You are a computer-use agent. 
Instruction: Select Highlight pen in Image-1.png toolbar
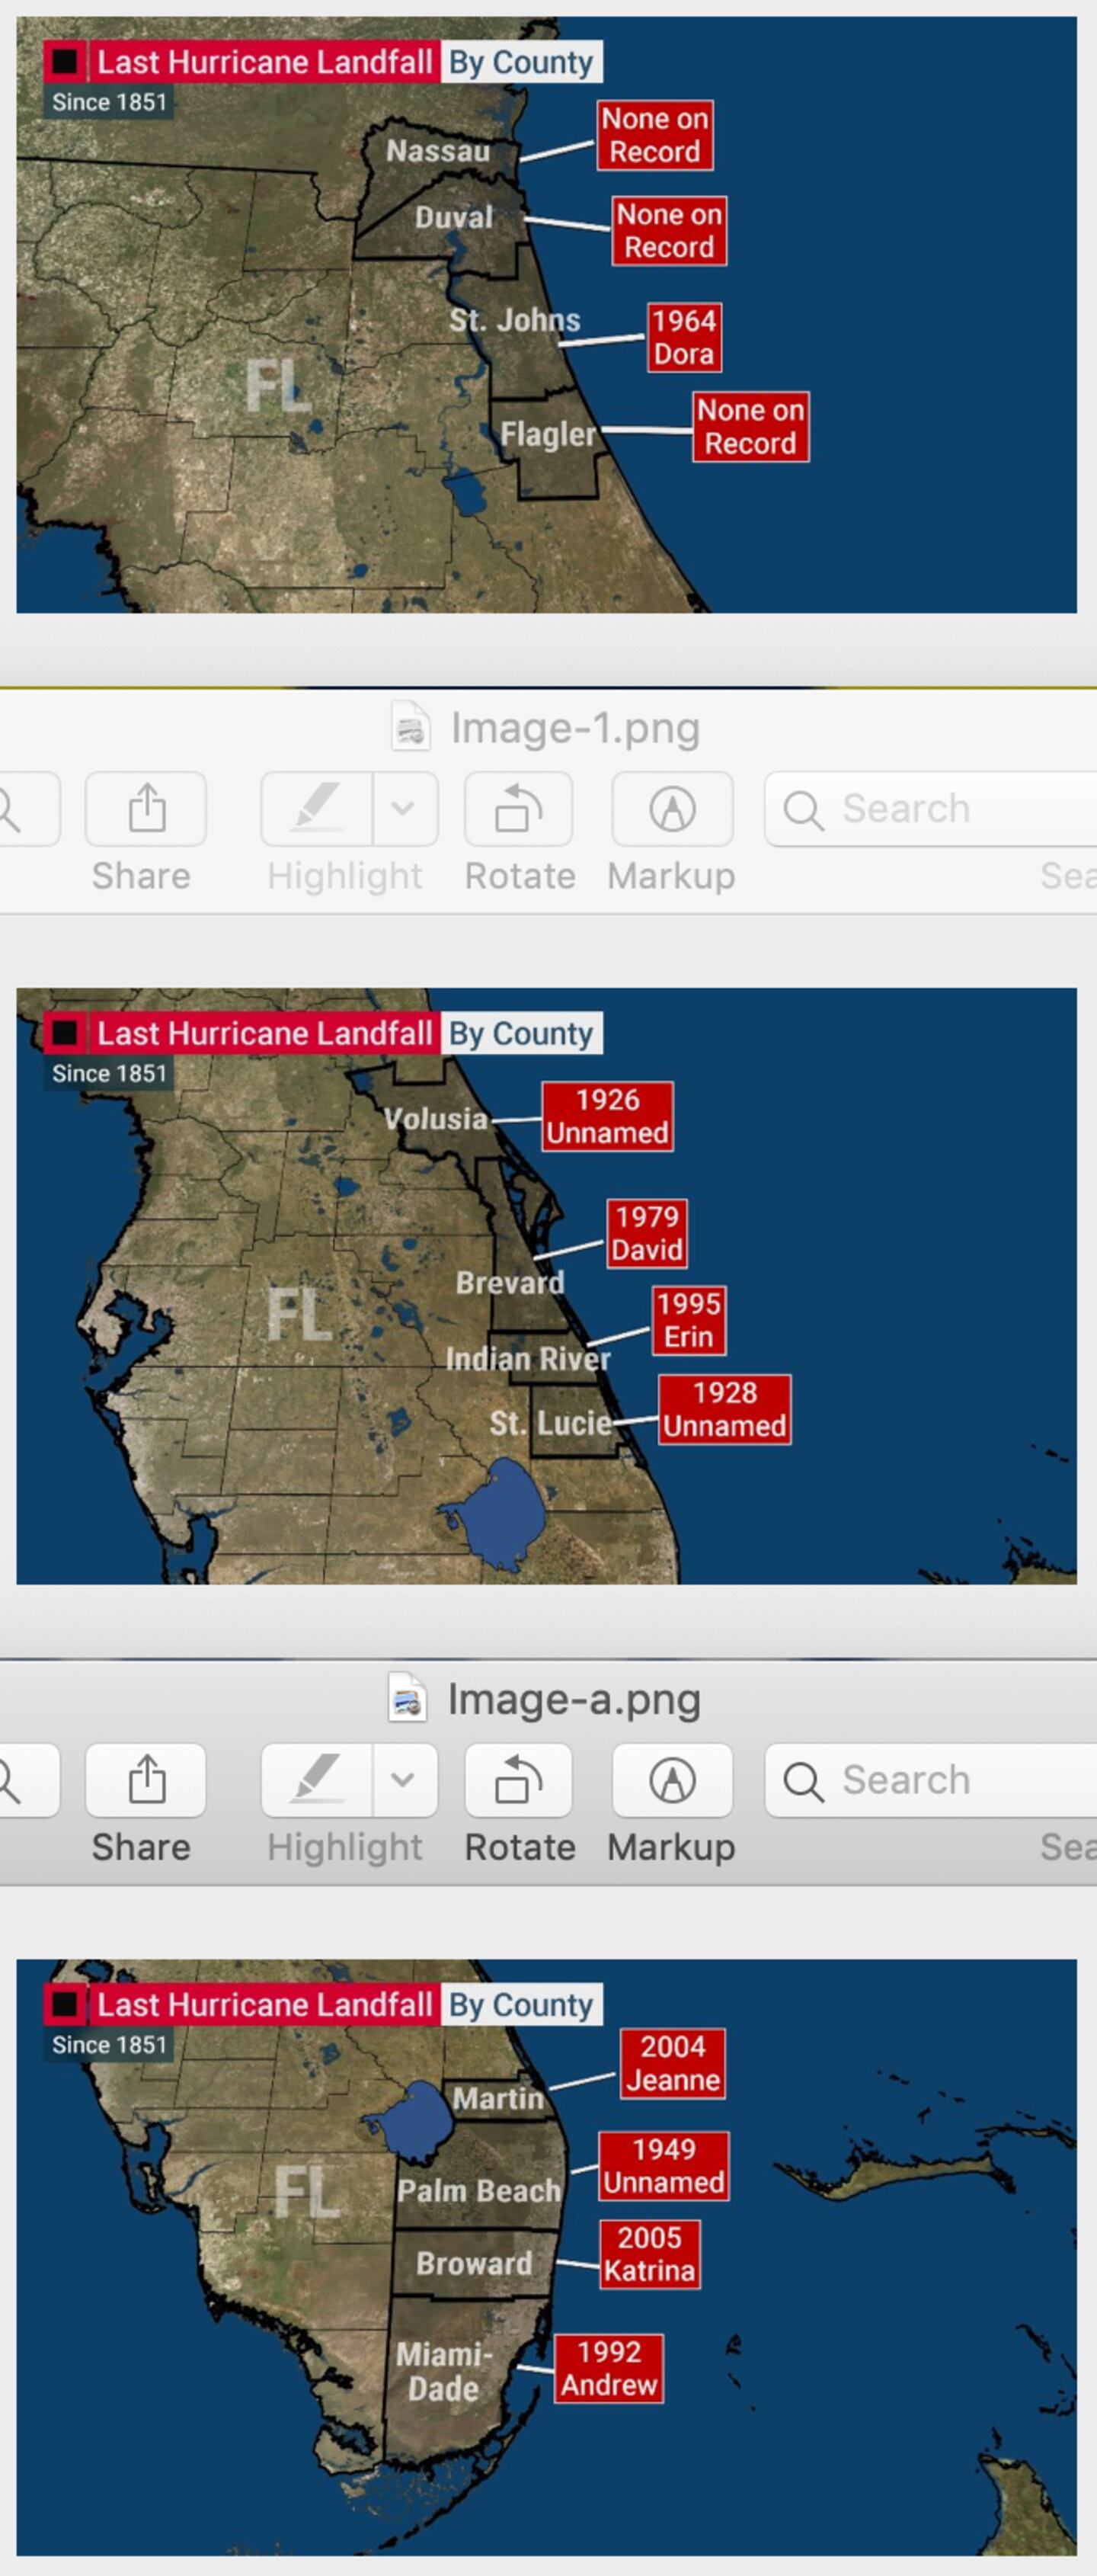(317, 808)
